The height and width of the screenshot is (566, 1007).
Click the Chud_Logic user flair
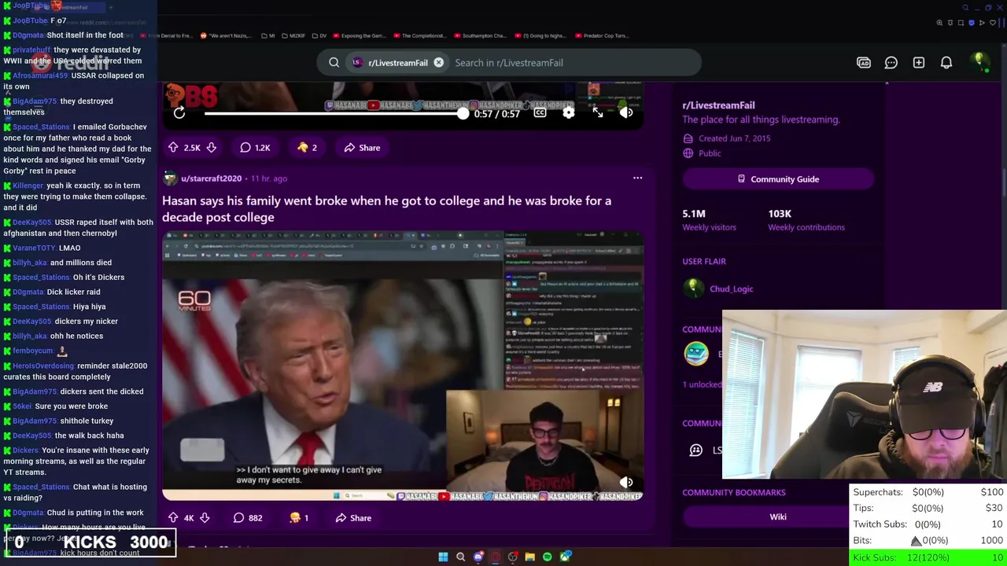[731, 289]
